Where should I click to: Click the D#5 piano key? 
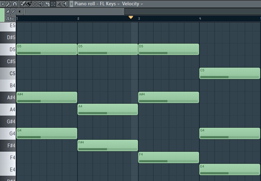[8, 37]
